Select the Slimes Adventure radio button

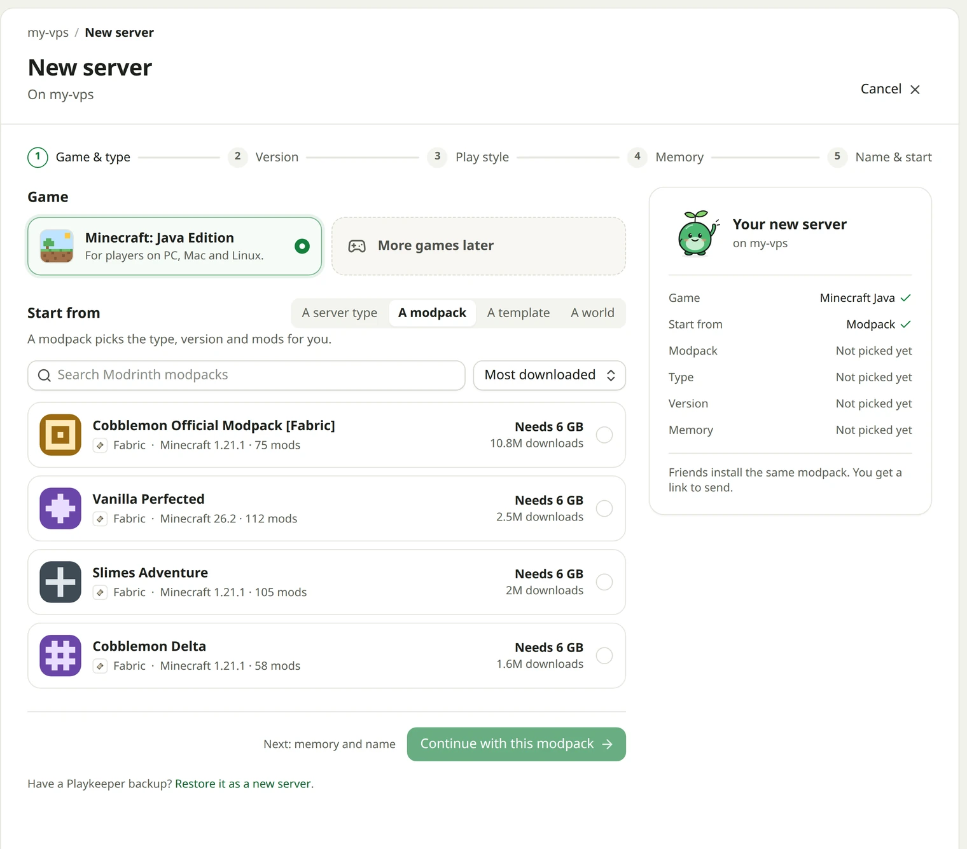pyautogui.click(x=604, y=582)
